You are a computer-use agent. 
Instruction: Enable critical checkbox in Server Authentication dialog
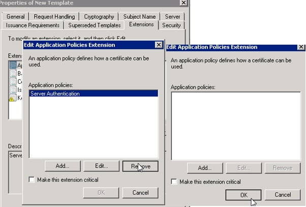(32, 180)
